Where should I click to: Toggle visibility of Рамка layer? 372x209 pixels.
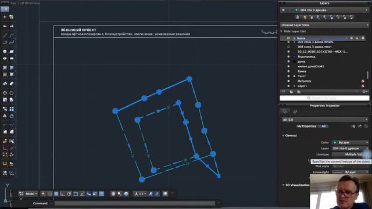(x=288, y=71)
